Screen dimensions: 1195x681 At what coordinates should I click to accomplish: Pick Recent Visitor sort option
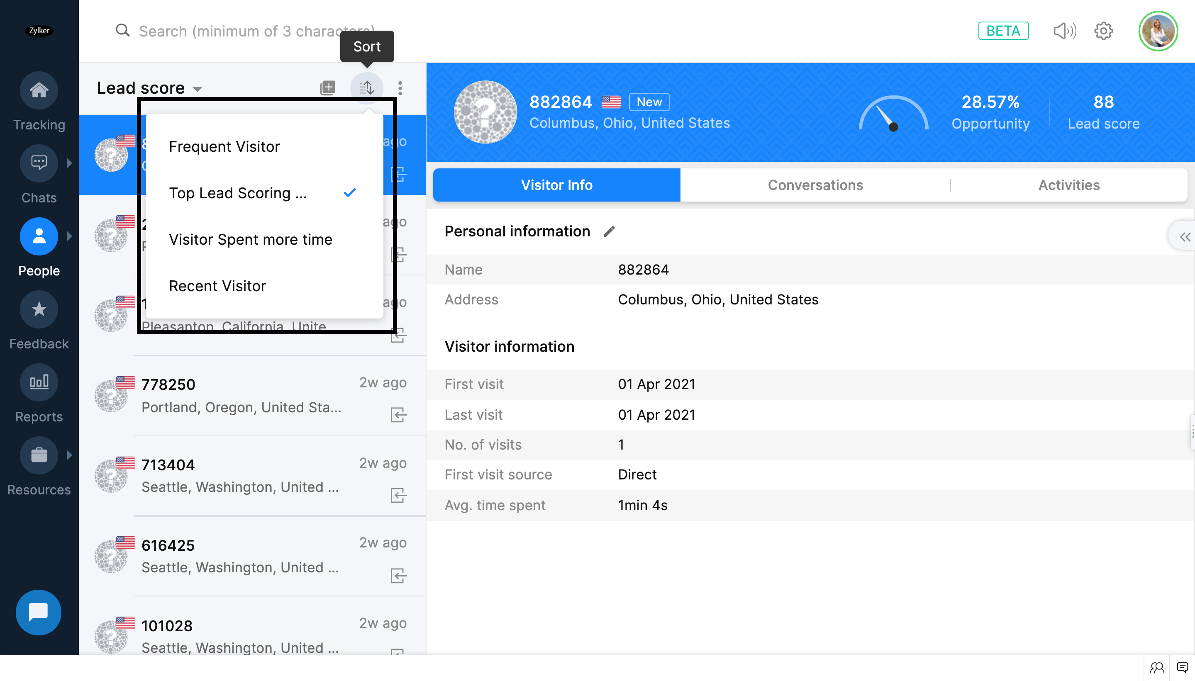click(217, 286)
